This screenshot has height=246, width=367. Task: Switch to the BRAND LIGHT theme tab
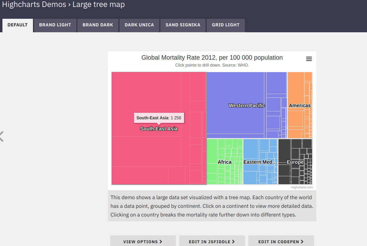click(55, 25)
